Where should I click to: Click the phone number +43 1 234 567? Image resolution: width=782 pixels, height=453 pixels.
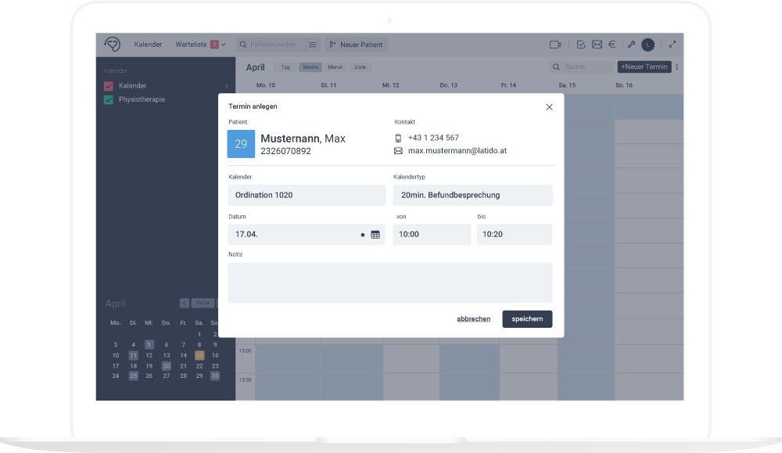point(433,138)
